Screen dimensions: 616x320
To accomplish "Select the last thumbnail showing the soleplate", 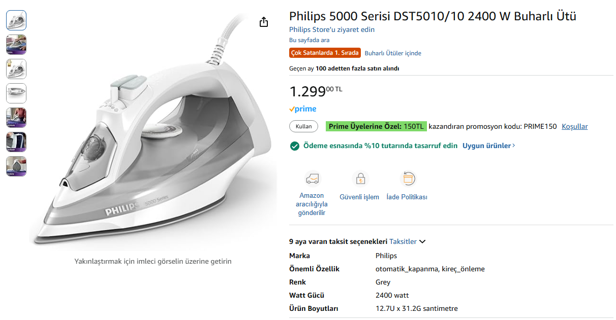I will pos(16,166).
